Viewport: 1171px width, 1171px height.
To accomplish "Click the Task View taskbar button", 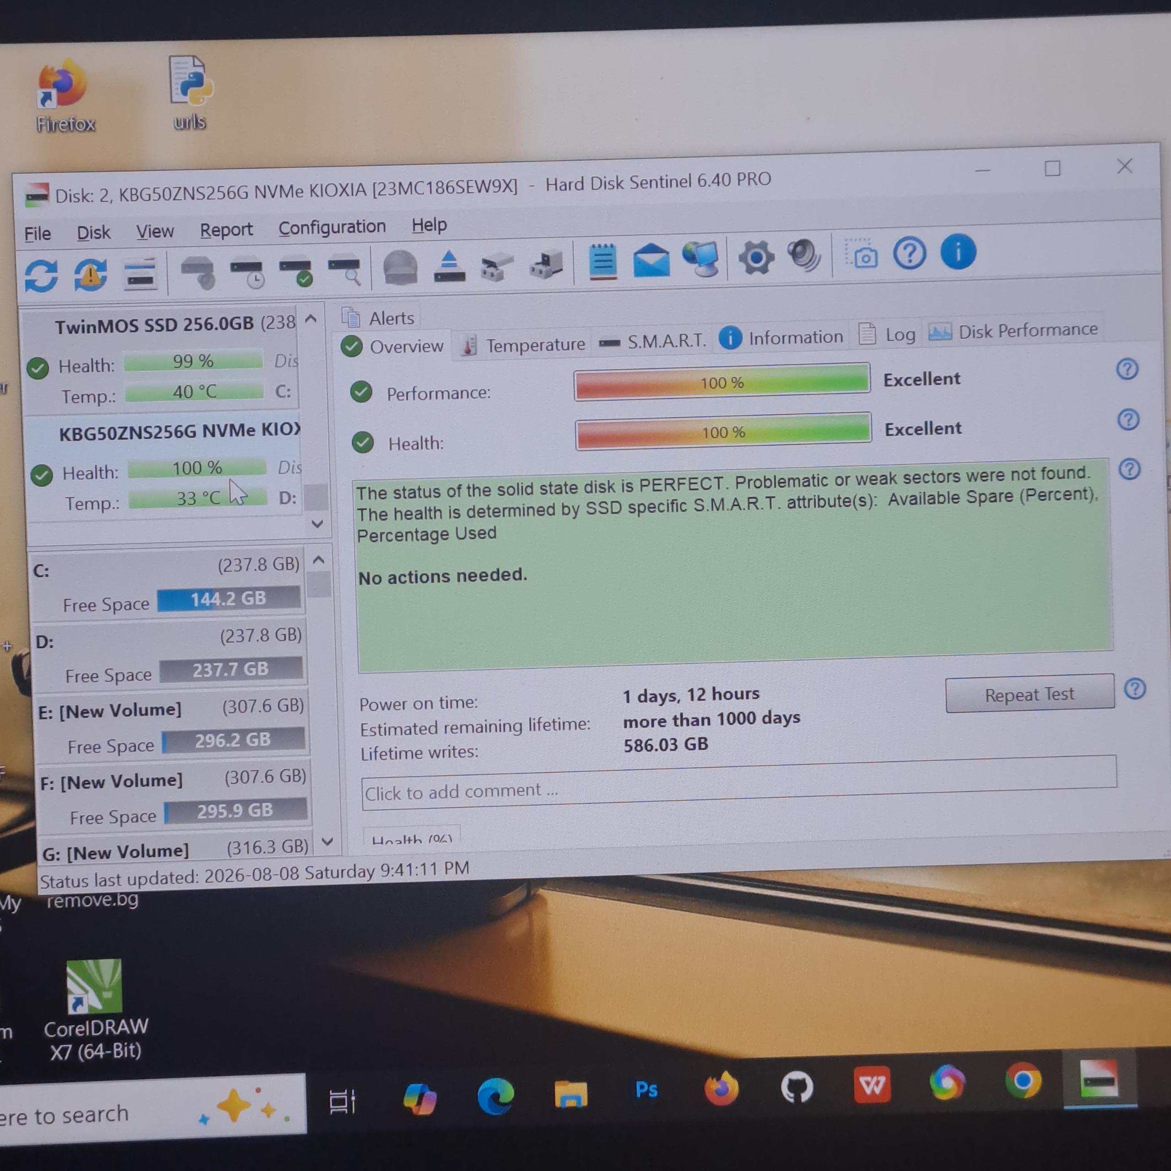I will [x=342, y=1101].
